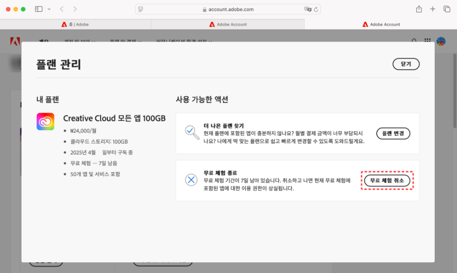Open the notifications bell icon
Viewport: 457px width, 273px height.
[414, 40]
